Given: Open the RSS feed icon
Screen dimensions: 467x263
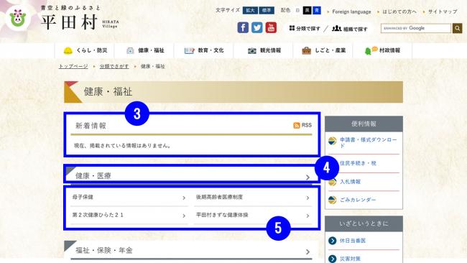Looking at the screenshot, I should [296, 126].
